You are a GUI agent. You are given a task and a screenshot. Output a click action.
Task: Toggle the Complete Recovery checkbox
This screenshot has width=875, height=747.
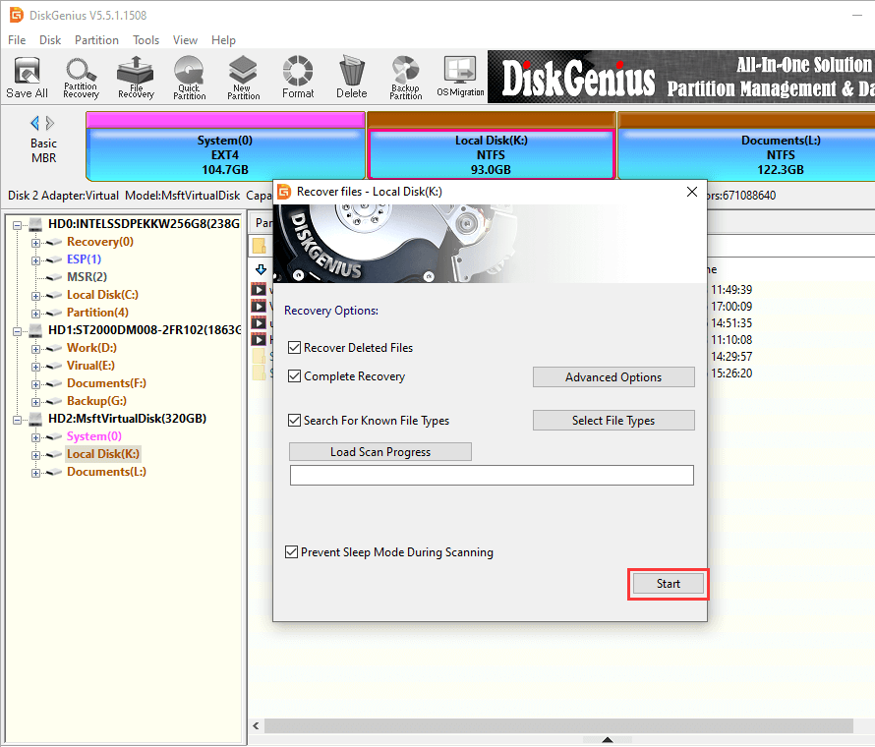tap(295, 376)
